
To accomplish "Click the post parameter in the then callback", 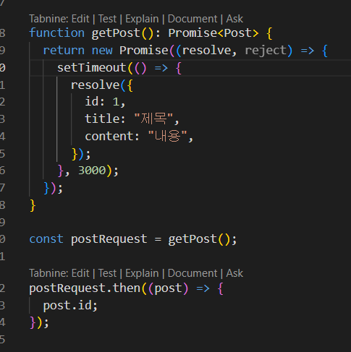I will (168, 288).
